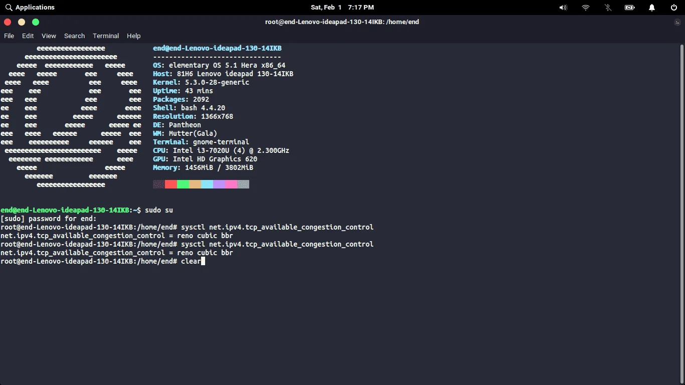The height and width of the screenshot is (385, 685).
Task: Close the terminal with the red button
Action: pyautogui.click(x=8, y=22)
